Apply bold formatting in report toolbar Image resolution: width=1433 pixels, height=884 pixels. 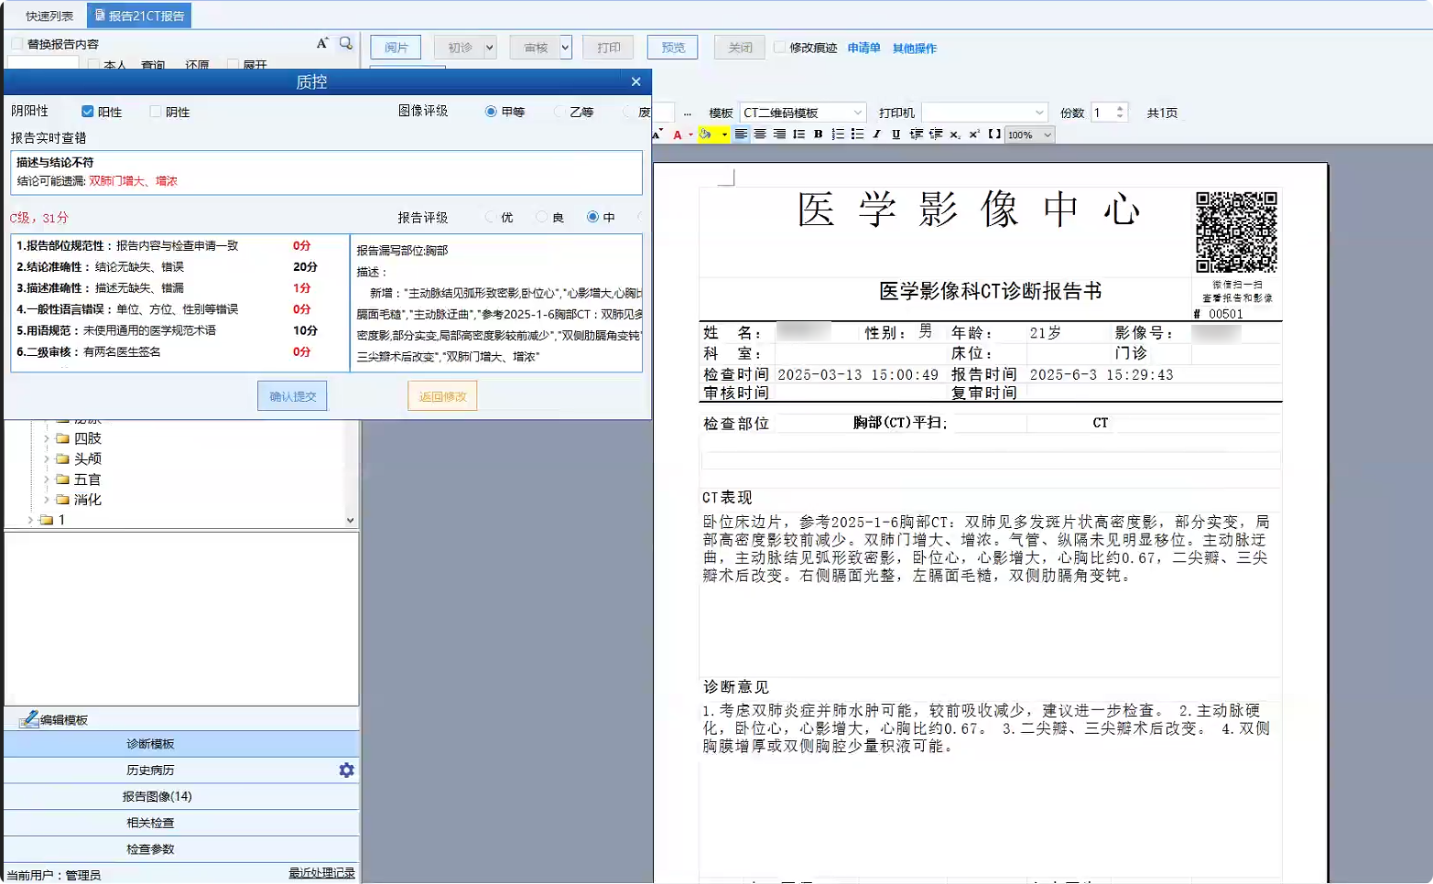point(818,135)
